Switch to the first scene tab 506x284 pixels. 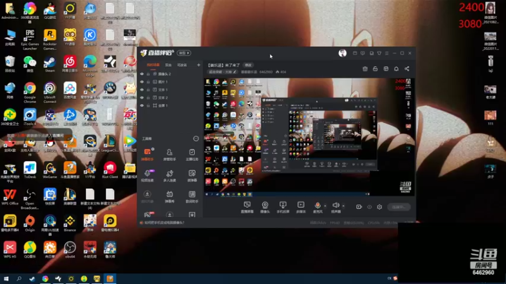[x=153, y=65]
